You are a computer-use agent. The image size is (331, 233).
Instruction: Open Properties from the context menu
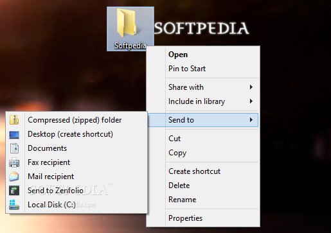(203, 218)
